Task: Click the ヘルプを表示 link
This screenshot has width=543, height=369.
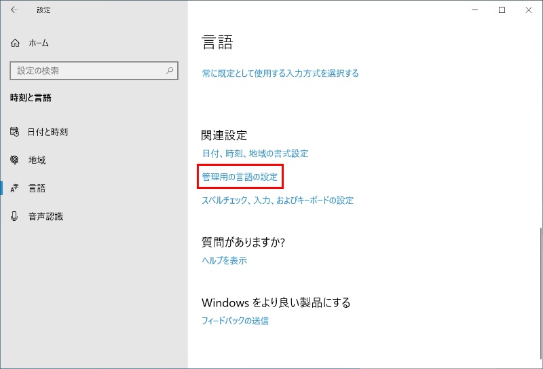Action: coord(225,260)
